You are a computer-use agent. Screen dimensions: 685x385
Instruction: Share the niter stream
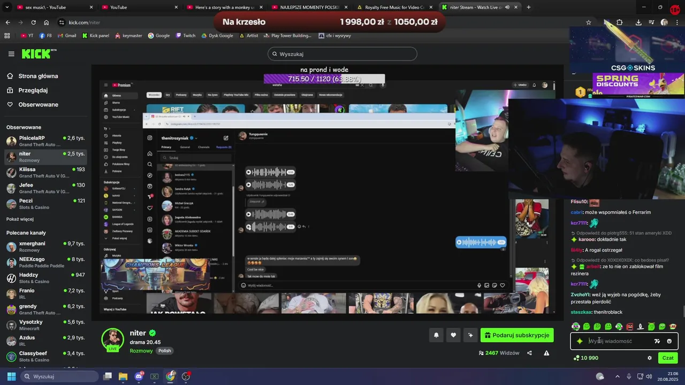click(529, 353)
